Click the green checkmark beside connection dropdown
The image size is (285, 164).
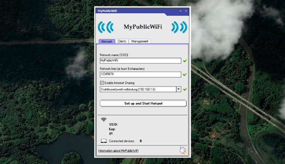pos(185,89)
